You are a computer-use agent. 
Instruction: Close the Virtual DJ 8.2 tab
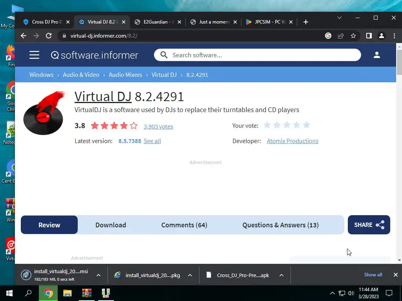tap(124, 22)
